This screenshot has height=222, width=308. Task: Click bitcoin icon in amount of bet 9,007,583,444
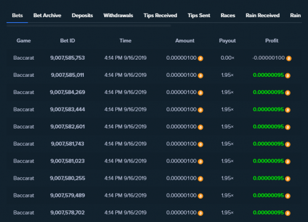click(200, 110)
